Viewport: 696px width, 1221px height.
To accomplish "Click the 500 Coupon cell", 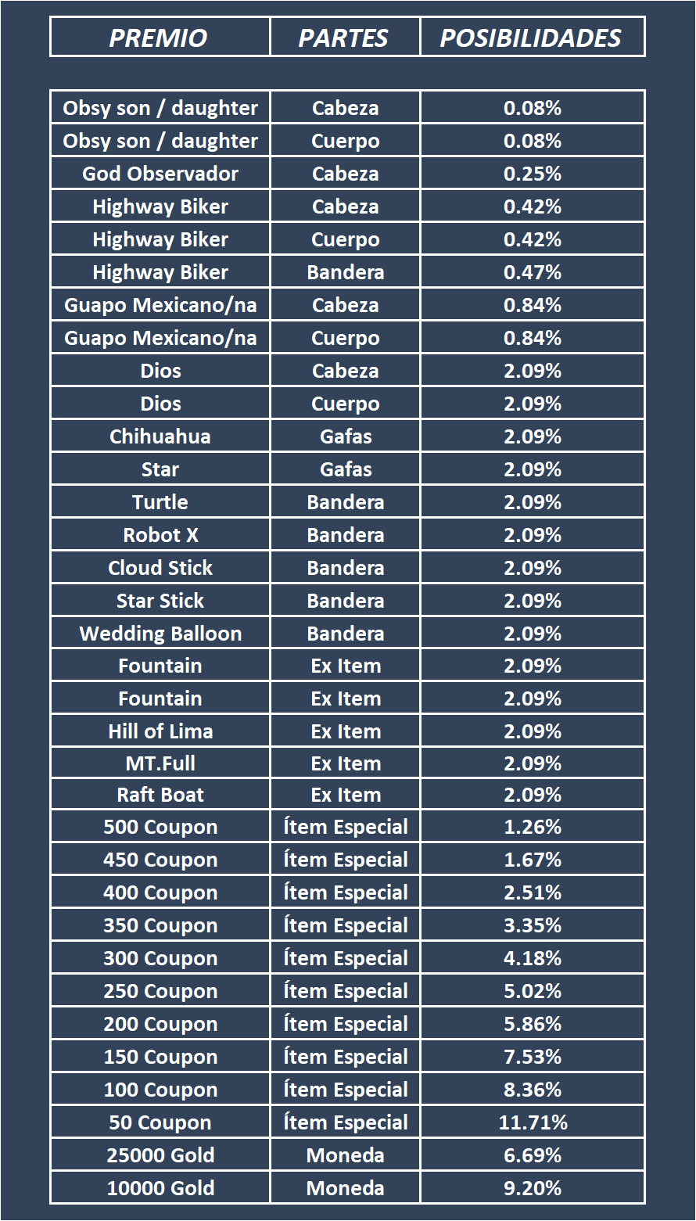I will click(160, 827).
